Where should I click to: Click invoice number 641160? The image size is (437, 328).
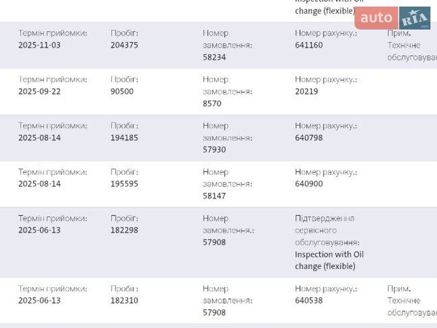pos(309,45)
